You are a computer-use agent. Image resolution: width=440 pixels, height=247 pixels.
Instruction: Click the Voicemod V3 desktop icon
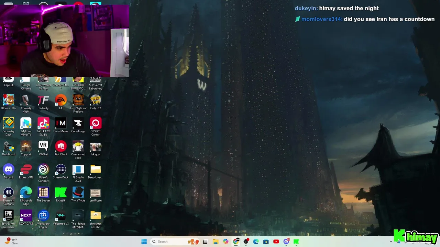(61, 217)
